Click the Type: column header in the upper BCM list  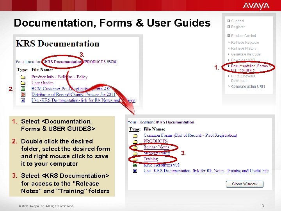(x=23, y=70)
